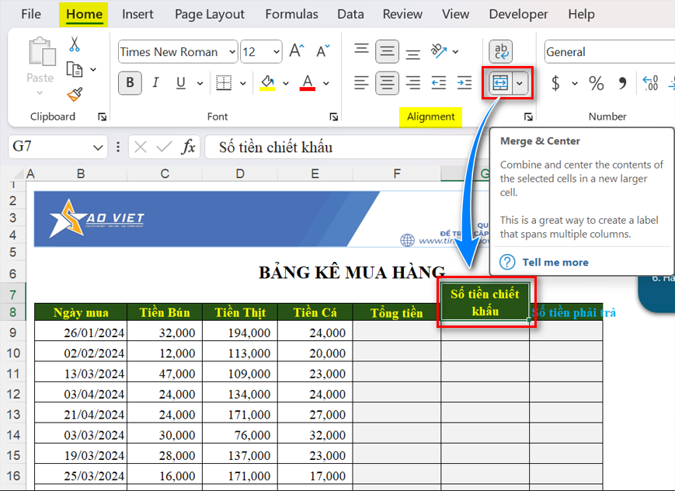Click the Wrap Text icon
Screen dimensions: 675x491
tap(500, 52)
